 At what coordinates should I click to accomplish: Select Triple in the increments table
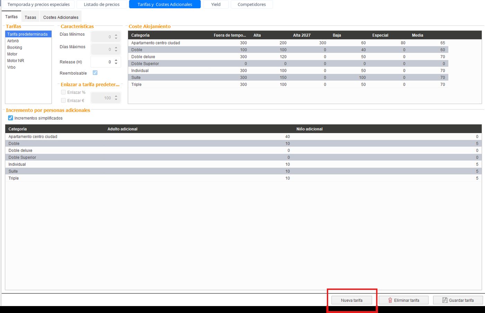(243, 178)
